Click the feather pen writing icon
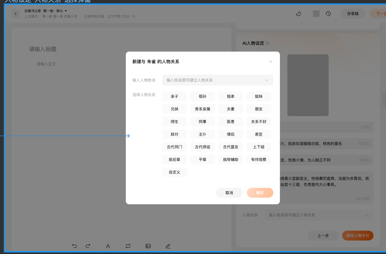This screenshot has width=386, height=254. 168,246
